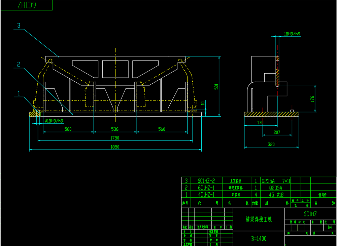Select part code 4C1HZ-1 in parts list
337x246 pixels.
point(206,194)
